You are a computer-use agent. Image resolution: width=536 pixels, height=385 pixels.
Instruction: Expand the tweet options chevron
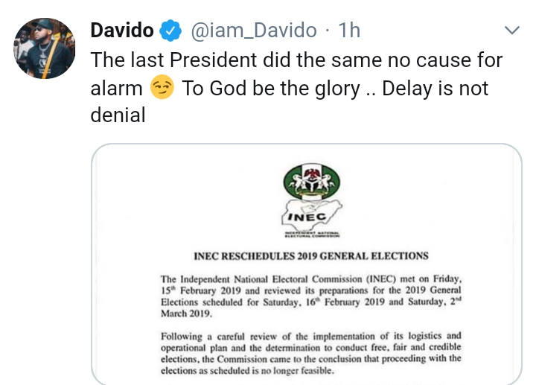[512, 31]
